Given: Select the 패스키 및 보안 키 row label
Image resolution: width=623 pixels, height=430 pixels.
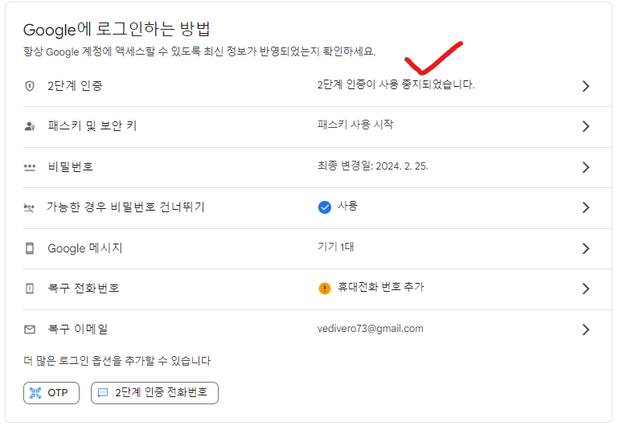Looking at the screenshot, I should point(92,126).
